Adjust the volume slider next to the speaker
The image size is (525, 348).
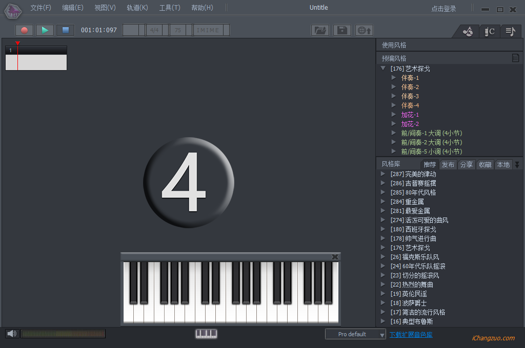[63, 333]
